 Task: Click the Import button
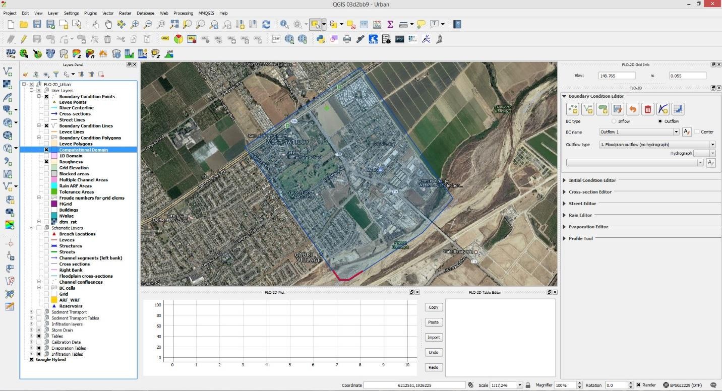point(433,338)
